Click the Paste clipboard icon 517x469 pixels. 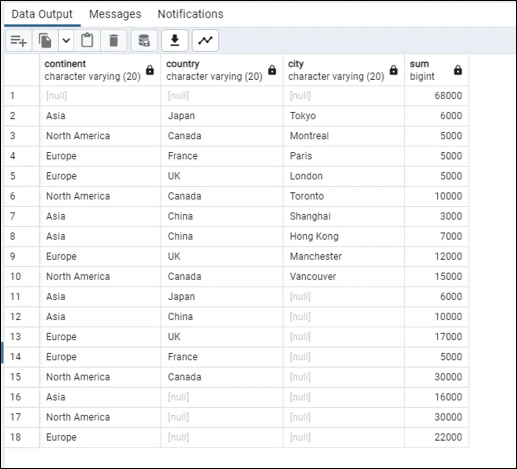(87, 41)
